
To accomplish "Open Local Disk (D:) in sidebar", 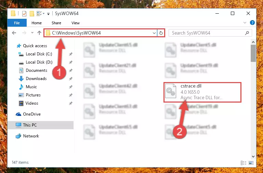I will tap(39, 62).
